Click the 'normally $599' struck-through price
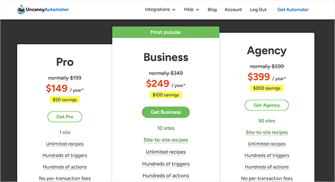335x182 pixels. click(x=267, y=66)
